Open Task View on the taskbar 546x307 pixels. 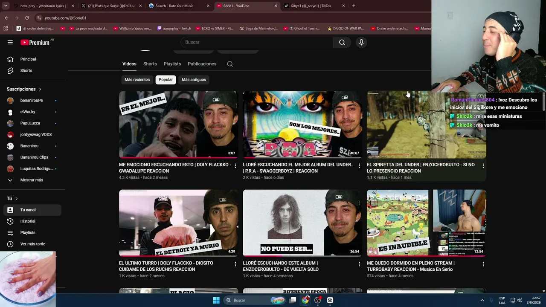click(293, 300)
